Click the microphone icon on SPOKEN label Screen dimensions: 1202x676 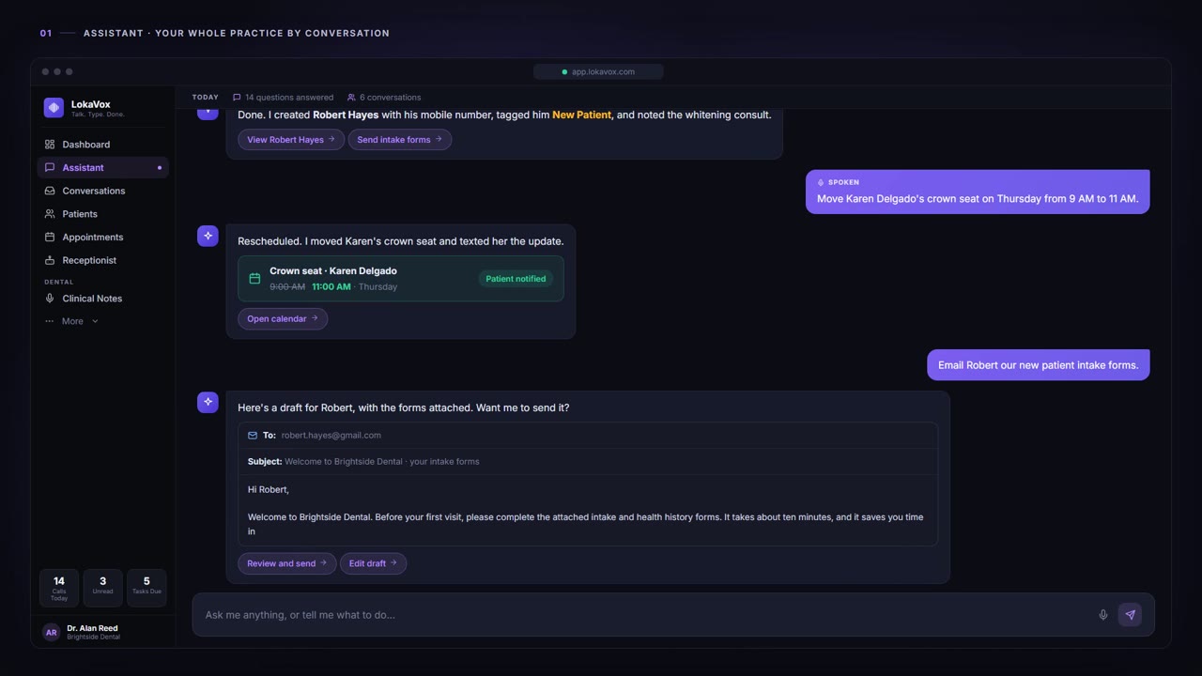(821, 182)
